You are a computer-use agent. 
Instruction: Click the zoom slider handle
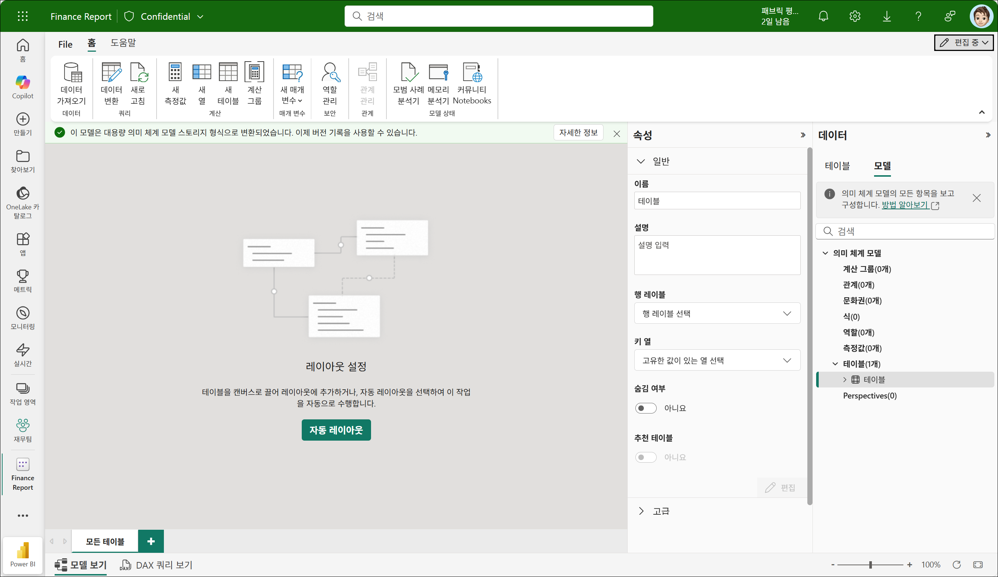[x=870, y=565]
